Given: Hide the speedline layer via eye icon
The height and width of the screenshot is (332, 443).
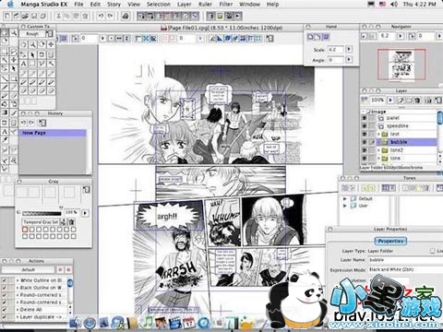Looking at the screenshot, I should coord(365,126).
